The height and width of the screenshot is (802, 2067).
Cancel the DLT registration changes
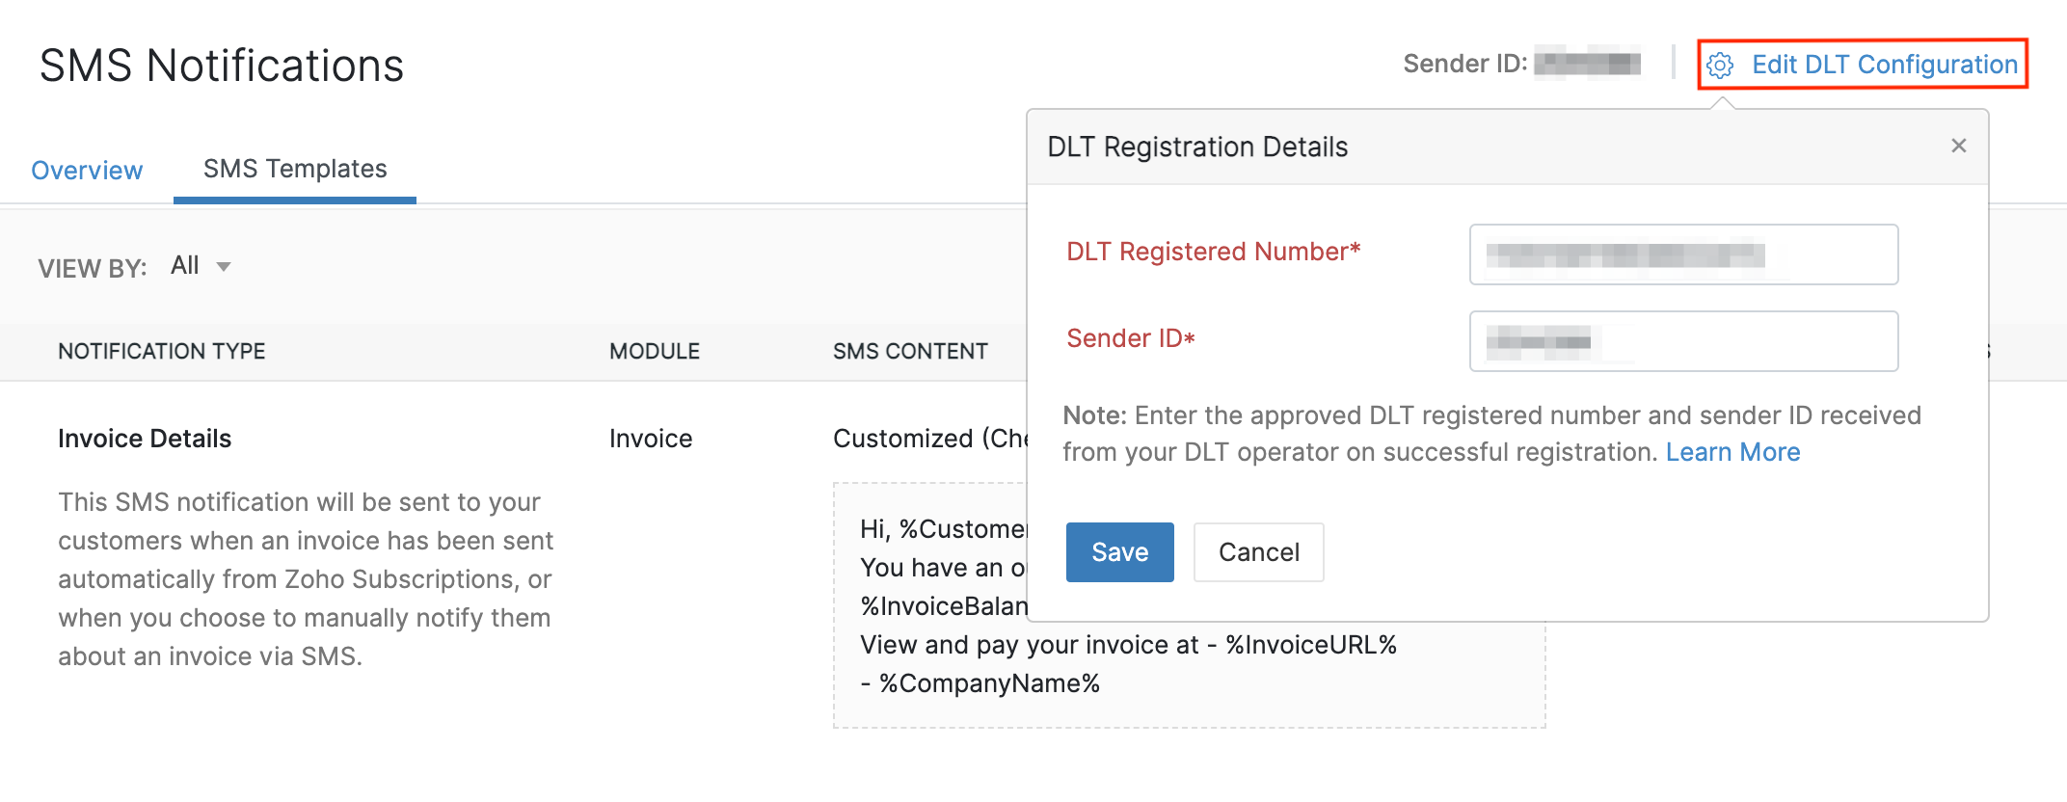(1258, 551)
